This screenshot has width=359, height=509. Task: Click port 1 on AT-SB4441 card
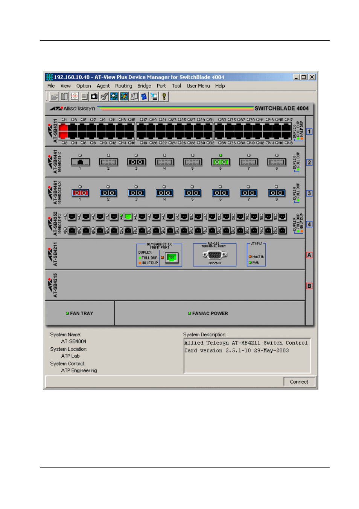pos(80,162)
